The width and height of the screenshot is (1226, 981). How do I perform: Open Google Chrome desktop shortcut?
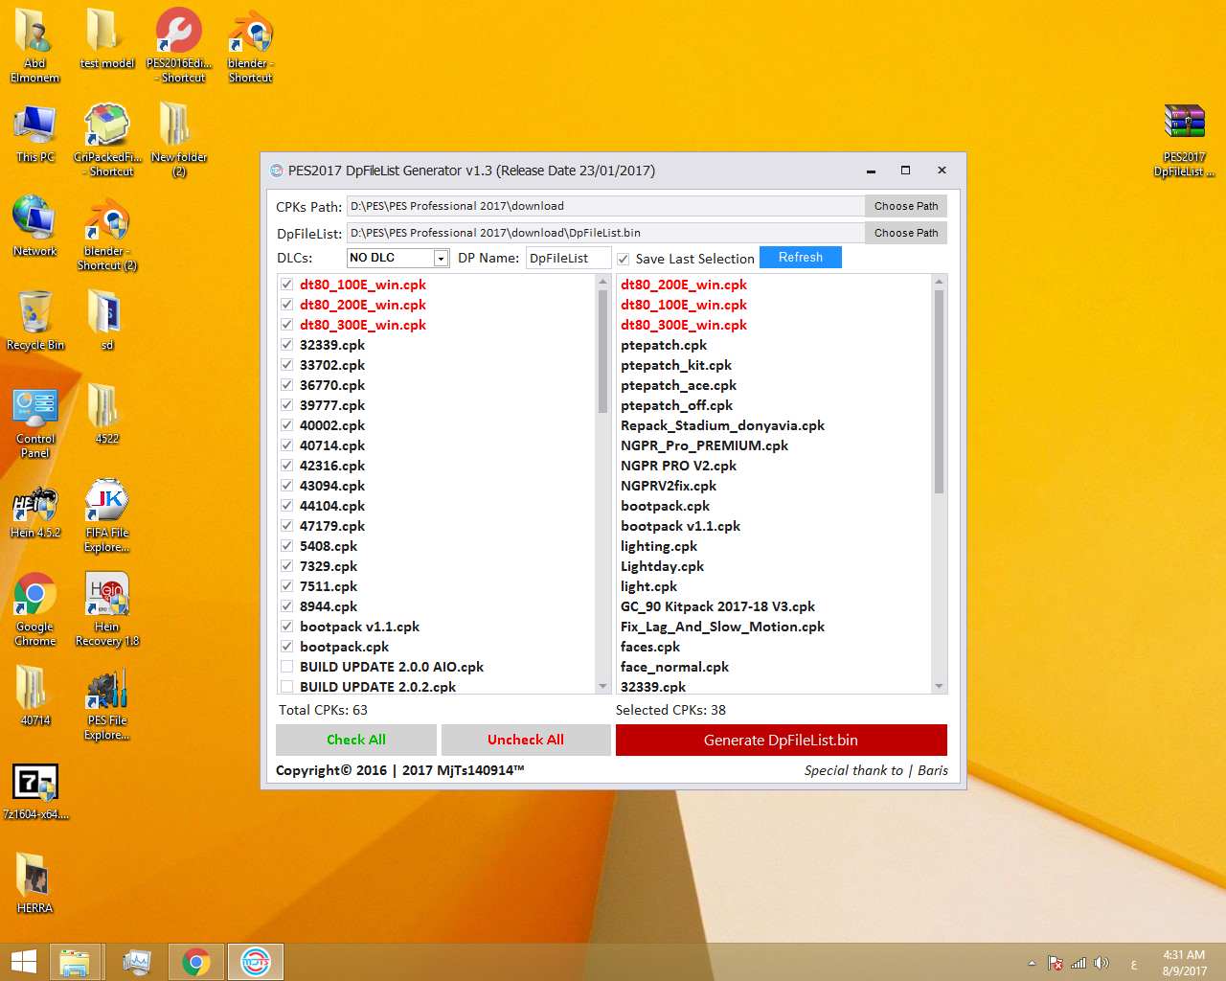(x=35, y=609)
